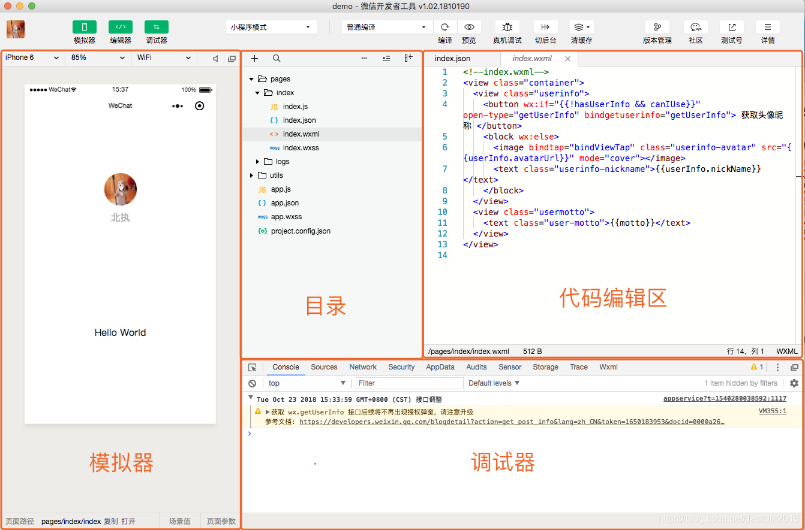The image size is (805, 530).
Task: Close the index.wxml editor tab
Action: [567, 59]
